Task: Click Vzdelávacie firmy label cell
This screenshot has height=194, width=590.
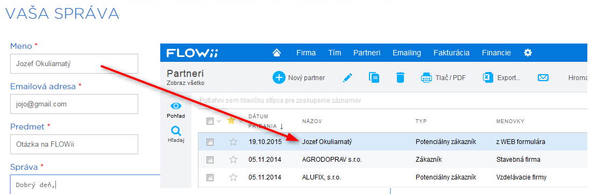Action: [x=522, y=177]
